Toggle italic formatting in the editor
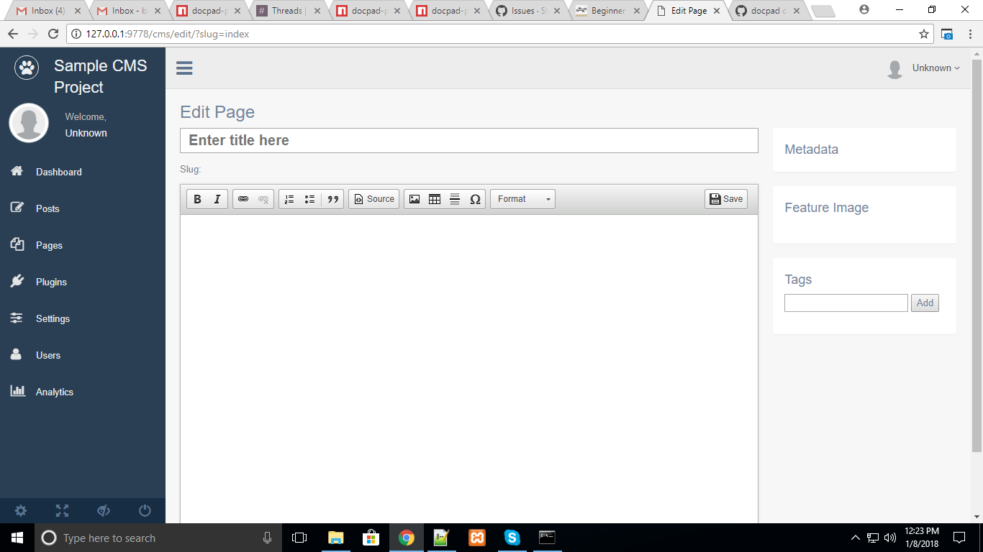The height and width of the screenshot is (552, 983). (217, 199)
